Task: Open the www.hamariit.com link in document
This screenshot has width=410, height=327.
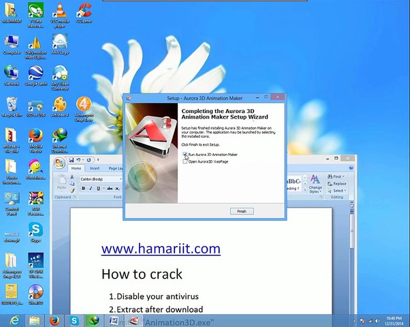Action: coord(161,249)
